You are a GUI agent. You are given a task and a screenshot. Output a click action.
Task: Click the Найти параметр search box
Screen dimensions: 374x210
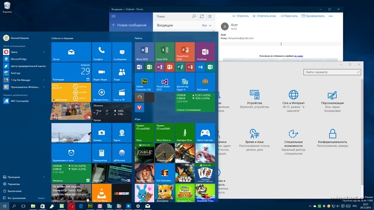point(332,72)
